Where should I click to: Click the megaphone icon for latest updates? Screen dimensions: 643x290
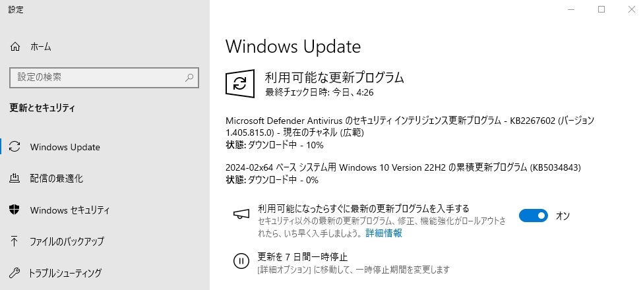coord(241,214)
